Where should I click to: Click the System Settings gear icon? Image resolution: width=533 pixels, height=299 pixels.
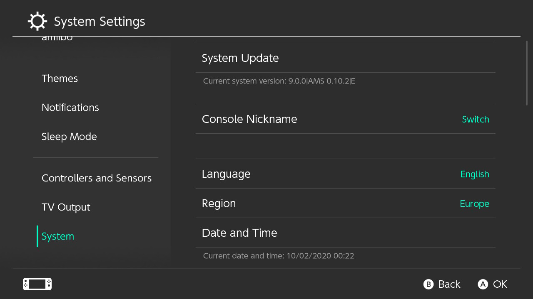point(37,21)
